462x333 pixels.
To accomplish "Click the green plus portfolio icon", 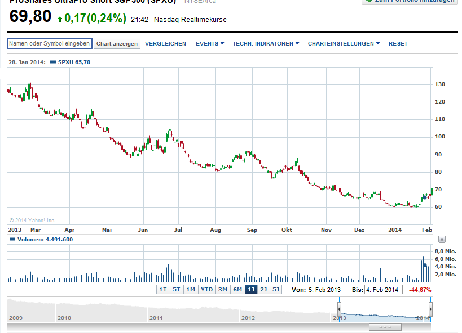I will tap(368, 1).
